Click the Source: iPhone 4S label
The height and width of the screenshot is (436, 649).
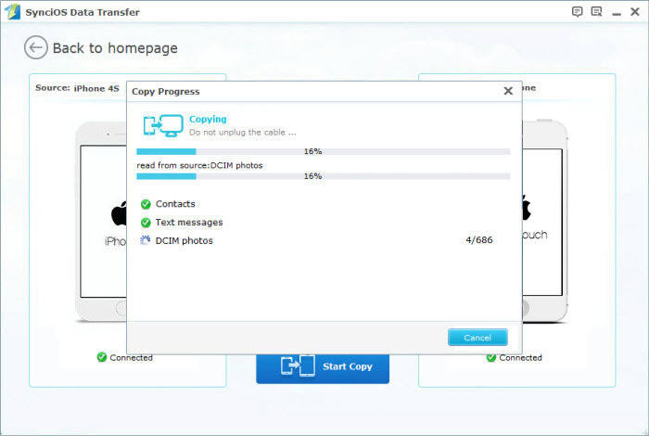point(77,88)
